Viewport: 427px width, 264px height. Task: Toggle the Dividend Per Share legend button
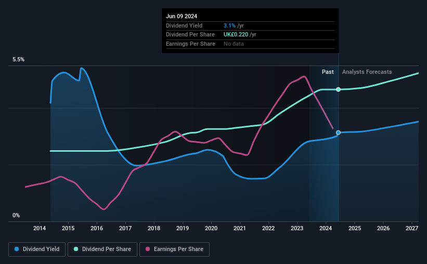point(102,249)
